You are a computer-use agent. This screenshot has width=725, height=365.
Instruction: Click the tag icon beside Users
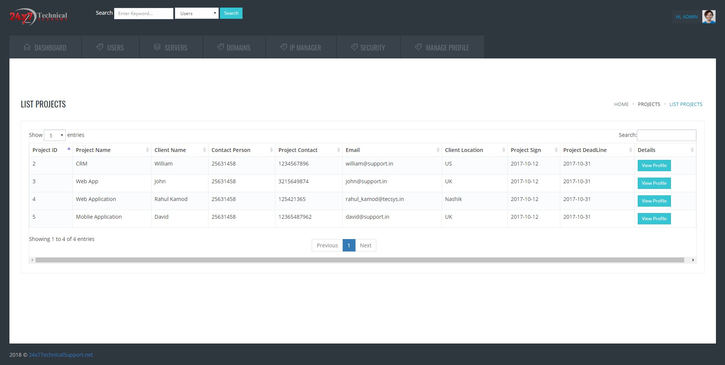pos(100,47)
